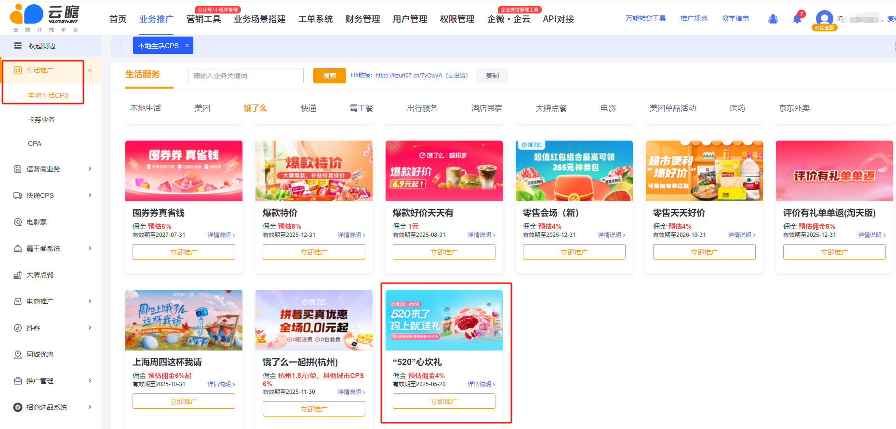Screen dimensions: 896x429
Task: Click the 生活推广 sidebar icon
Action: (x=18, y=70)
